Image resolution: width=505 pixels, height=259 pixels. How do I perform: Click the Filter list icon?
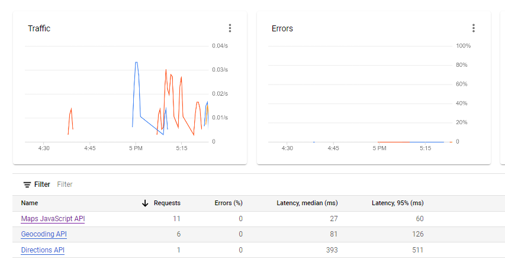pos(27,184)
